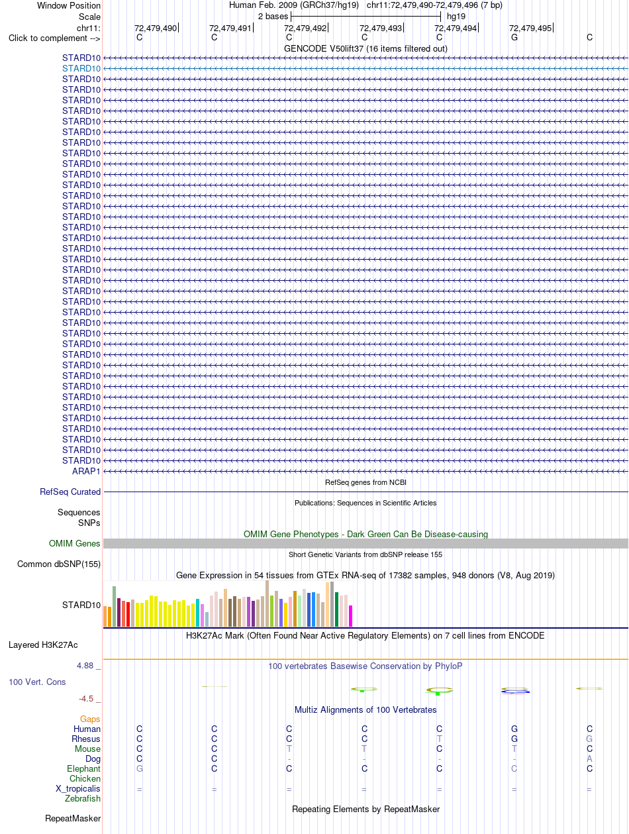Screen dimensions: 629x834
Task: Click the RepeatMasker track label
Action: (x=73, y=819)
